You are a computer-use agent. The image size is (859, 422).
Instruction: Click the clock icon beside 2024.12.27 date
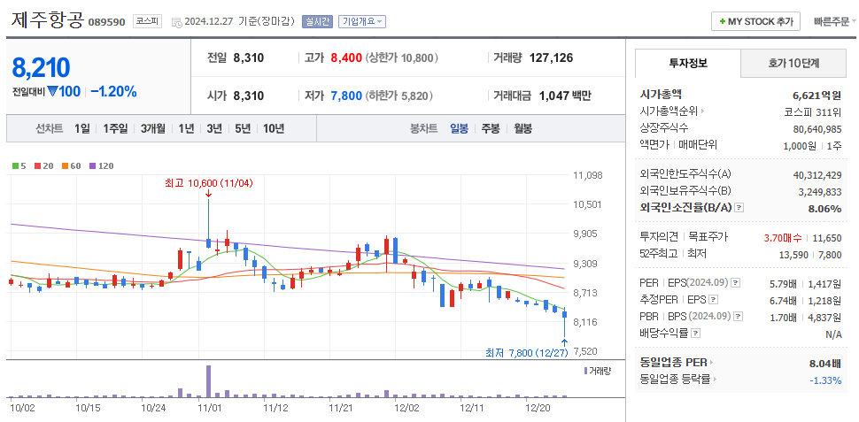[x=176, y=22]
